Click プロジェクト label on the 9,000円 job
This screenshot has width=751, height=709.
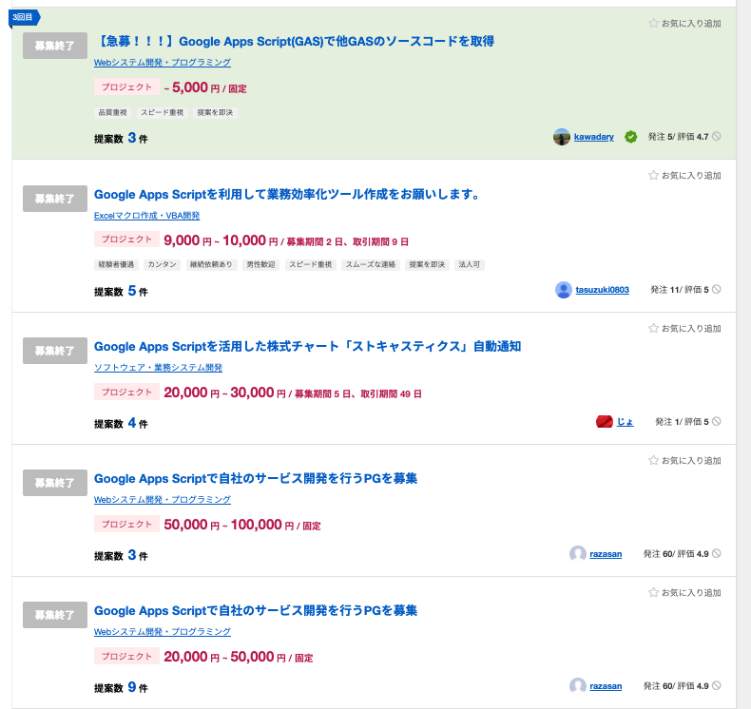[126, 239]
